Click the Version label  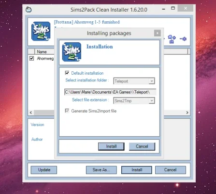click(x=37, y=125)
